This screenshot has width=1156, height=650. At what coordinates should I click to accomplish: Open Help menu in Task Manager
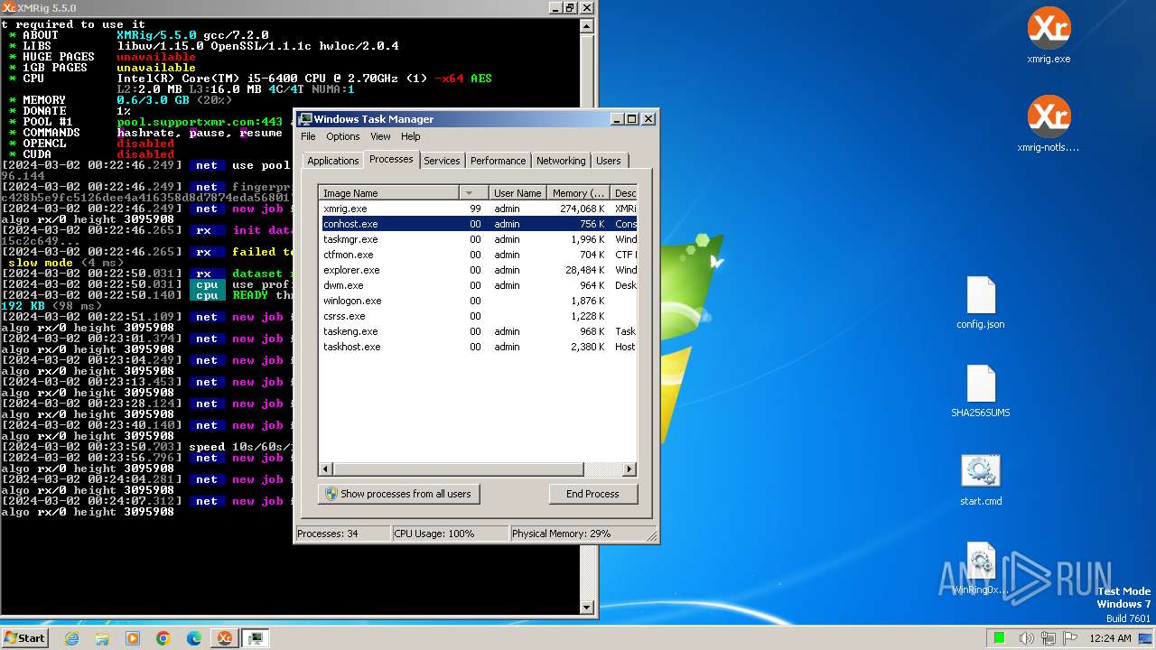pos(411,136)
